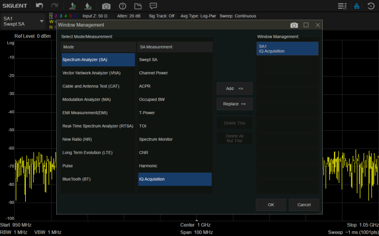Capture the dialog with its camera icon
The height and width of the screenshot is (236, 379).
pos(294,25)
